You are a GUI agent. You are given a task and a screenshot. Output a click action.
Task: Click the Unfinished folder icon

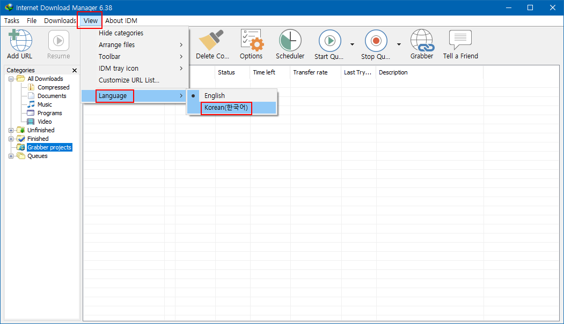(x=21, y=130)
